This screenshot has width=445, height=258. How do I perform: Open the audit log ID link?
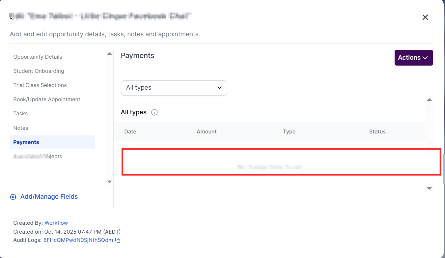pyautogui.click(x=78, y=240)
